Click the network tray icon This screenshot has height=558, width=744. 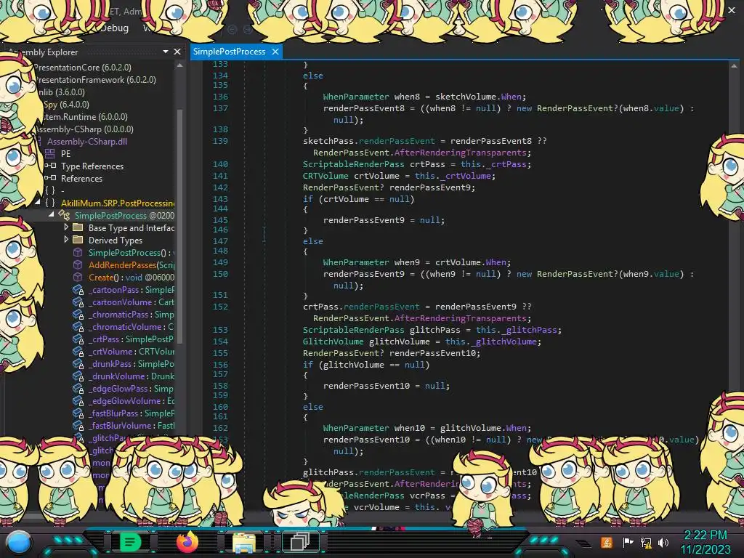click(646, 542)
